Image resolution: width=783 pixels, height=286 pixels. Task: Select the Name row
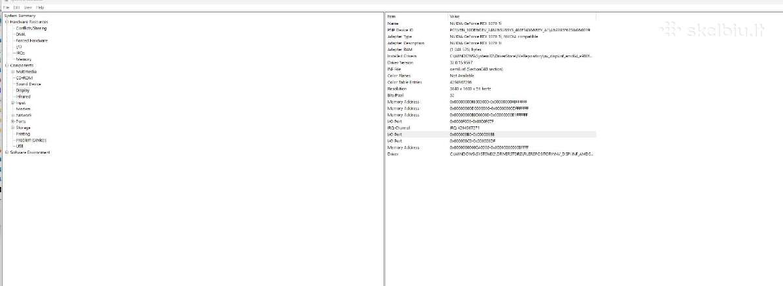click(491, 23)
